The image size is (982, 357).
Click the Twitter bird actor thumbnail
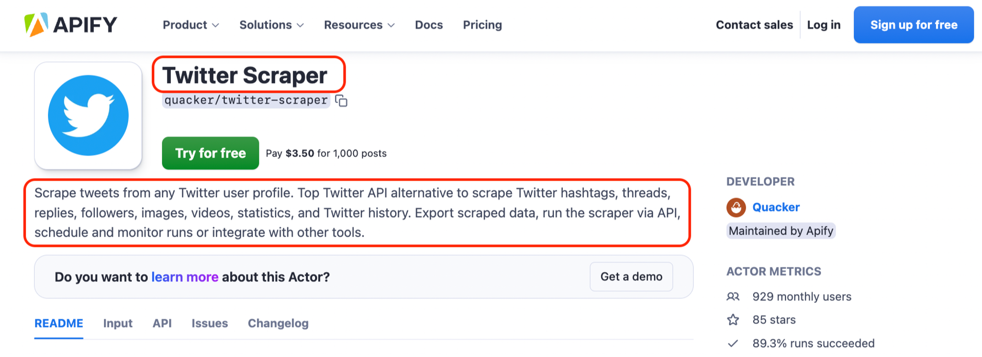click(88, 115)
